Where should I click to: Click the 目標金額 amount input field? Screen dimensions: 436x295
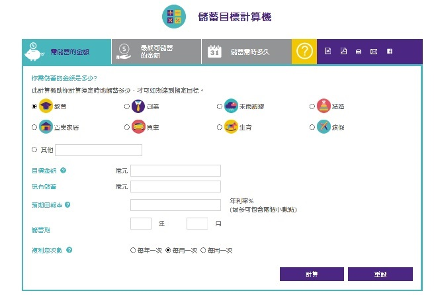(x=175, y=171)
